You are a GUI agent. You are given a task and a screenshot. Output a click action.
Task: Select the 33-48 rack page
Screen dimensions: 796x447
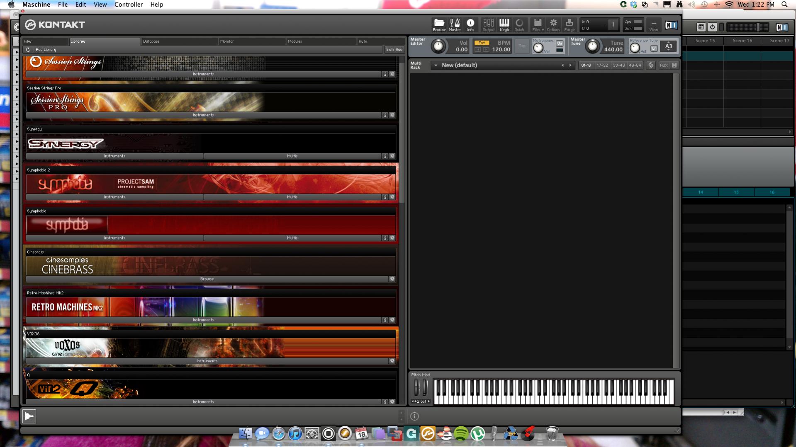[x=618, y=65]
